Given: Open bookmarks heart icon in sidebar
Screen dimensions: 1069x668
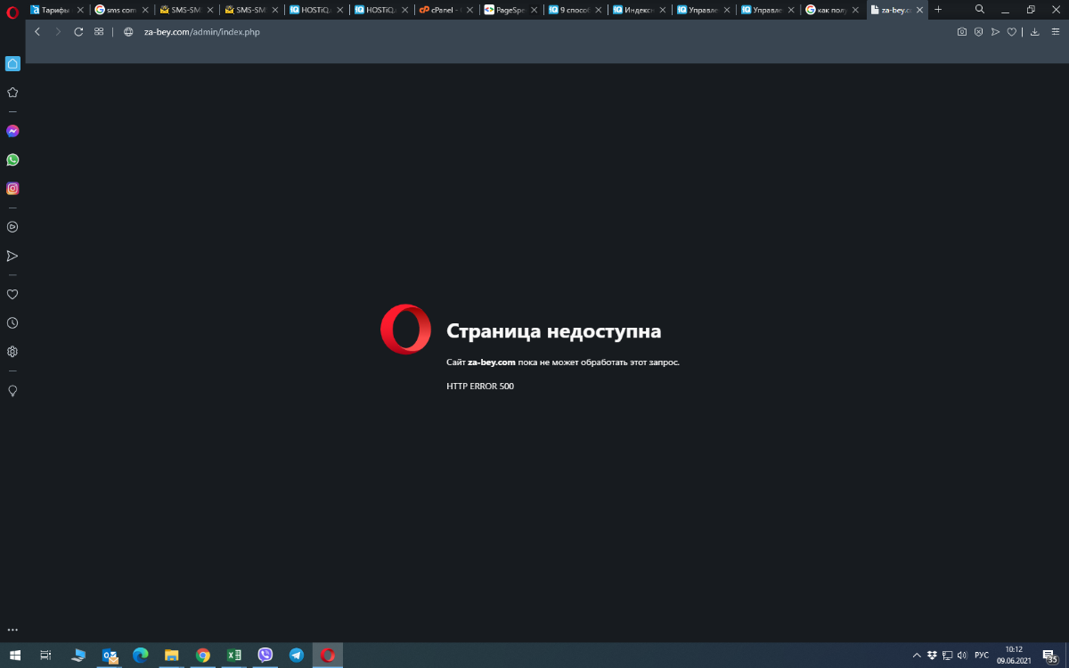Looking at the screenshot, I should click(x=12, y=294).
